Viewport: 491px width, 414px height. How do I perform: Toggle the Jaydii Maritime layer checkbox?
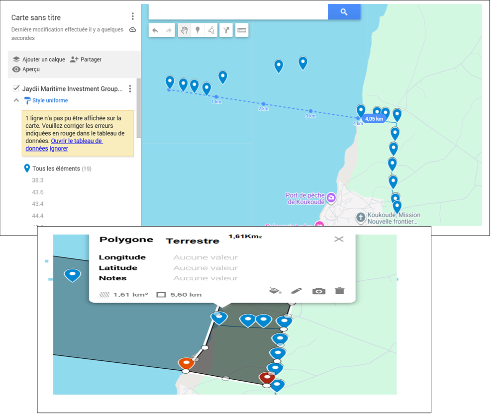(x=16, y=88)
